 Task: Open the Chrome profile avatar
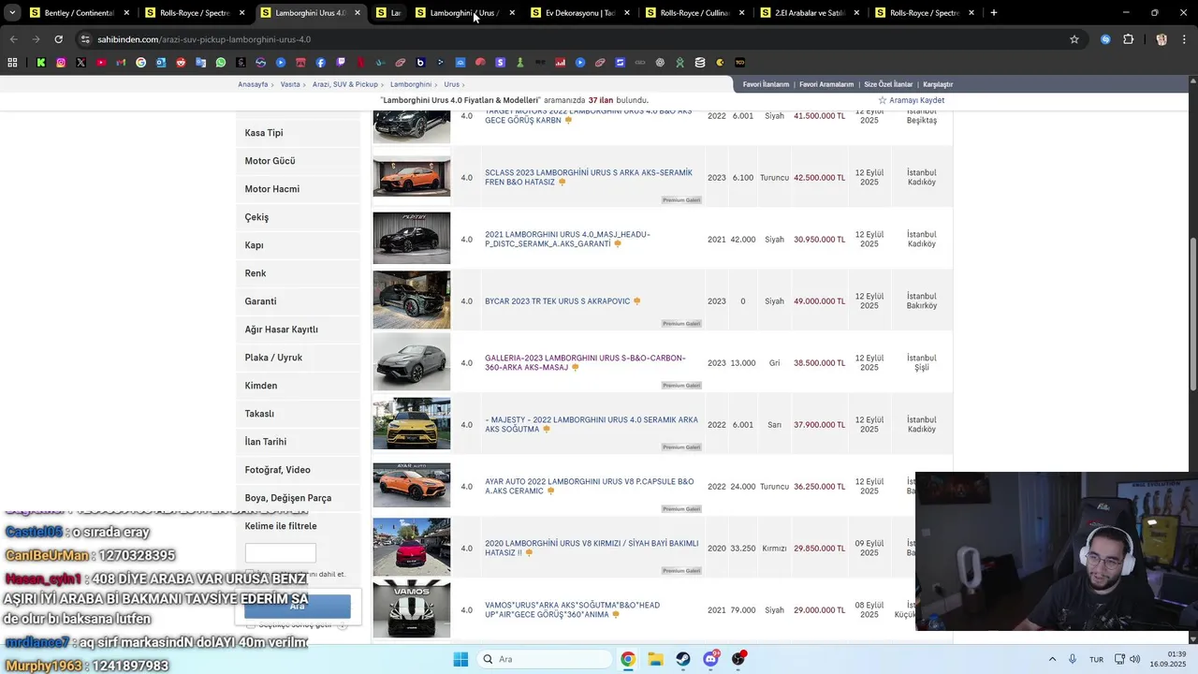tap(1161, 39)
